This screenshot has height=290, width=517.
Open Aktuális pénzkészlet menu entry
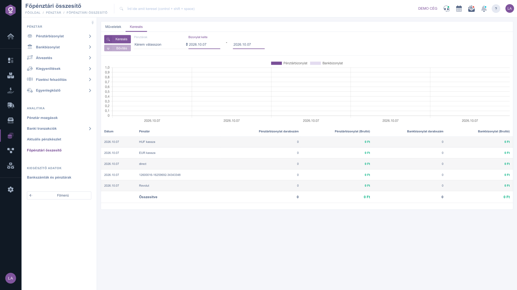(x=44, y=139)
